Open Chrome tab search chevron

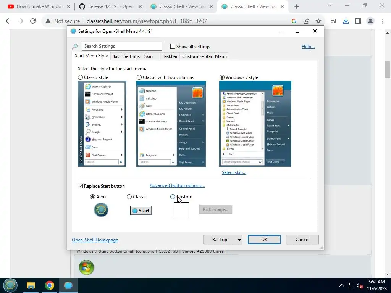click(330, 5)
